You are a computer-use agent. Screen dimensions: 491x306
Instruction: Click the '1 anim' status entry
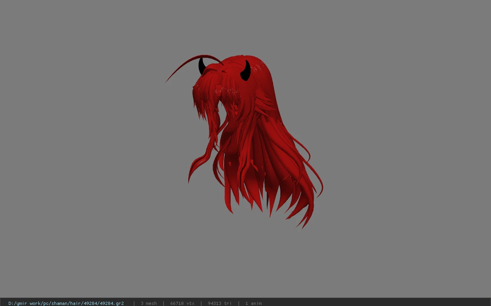254,303
